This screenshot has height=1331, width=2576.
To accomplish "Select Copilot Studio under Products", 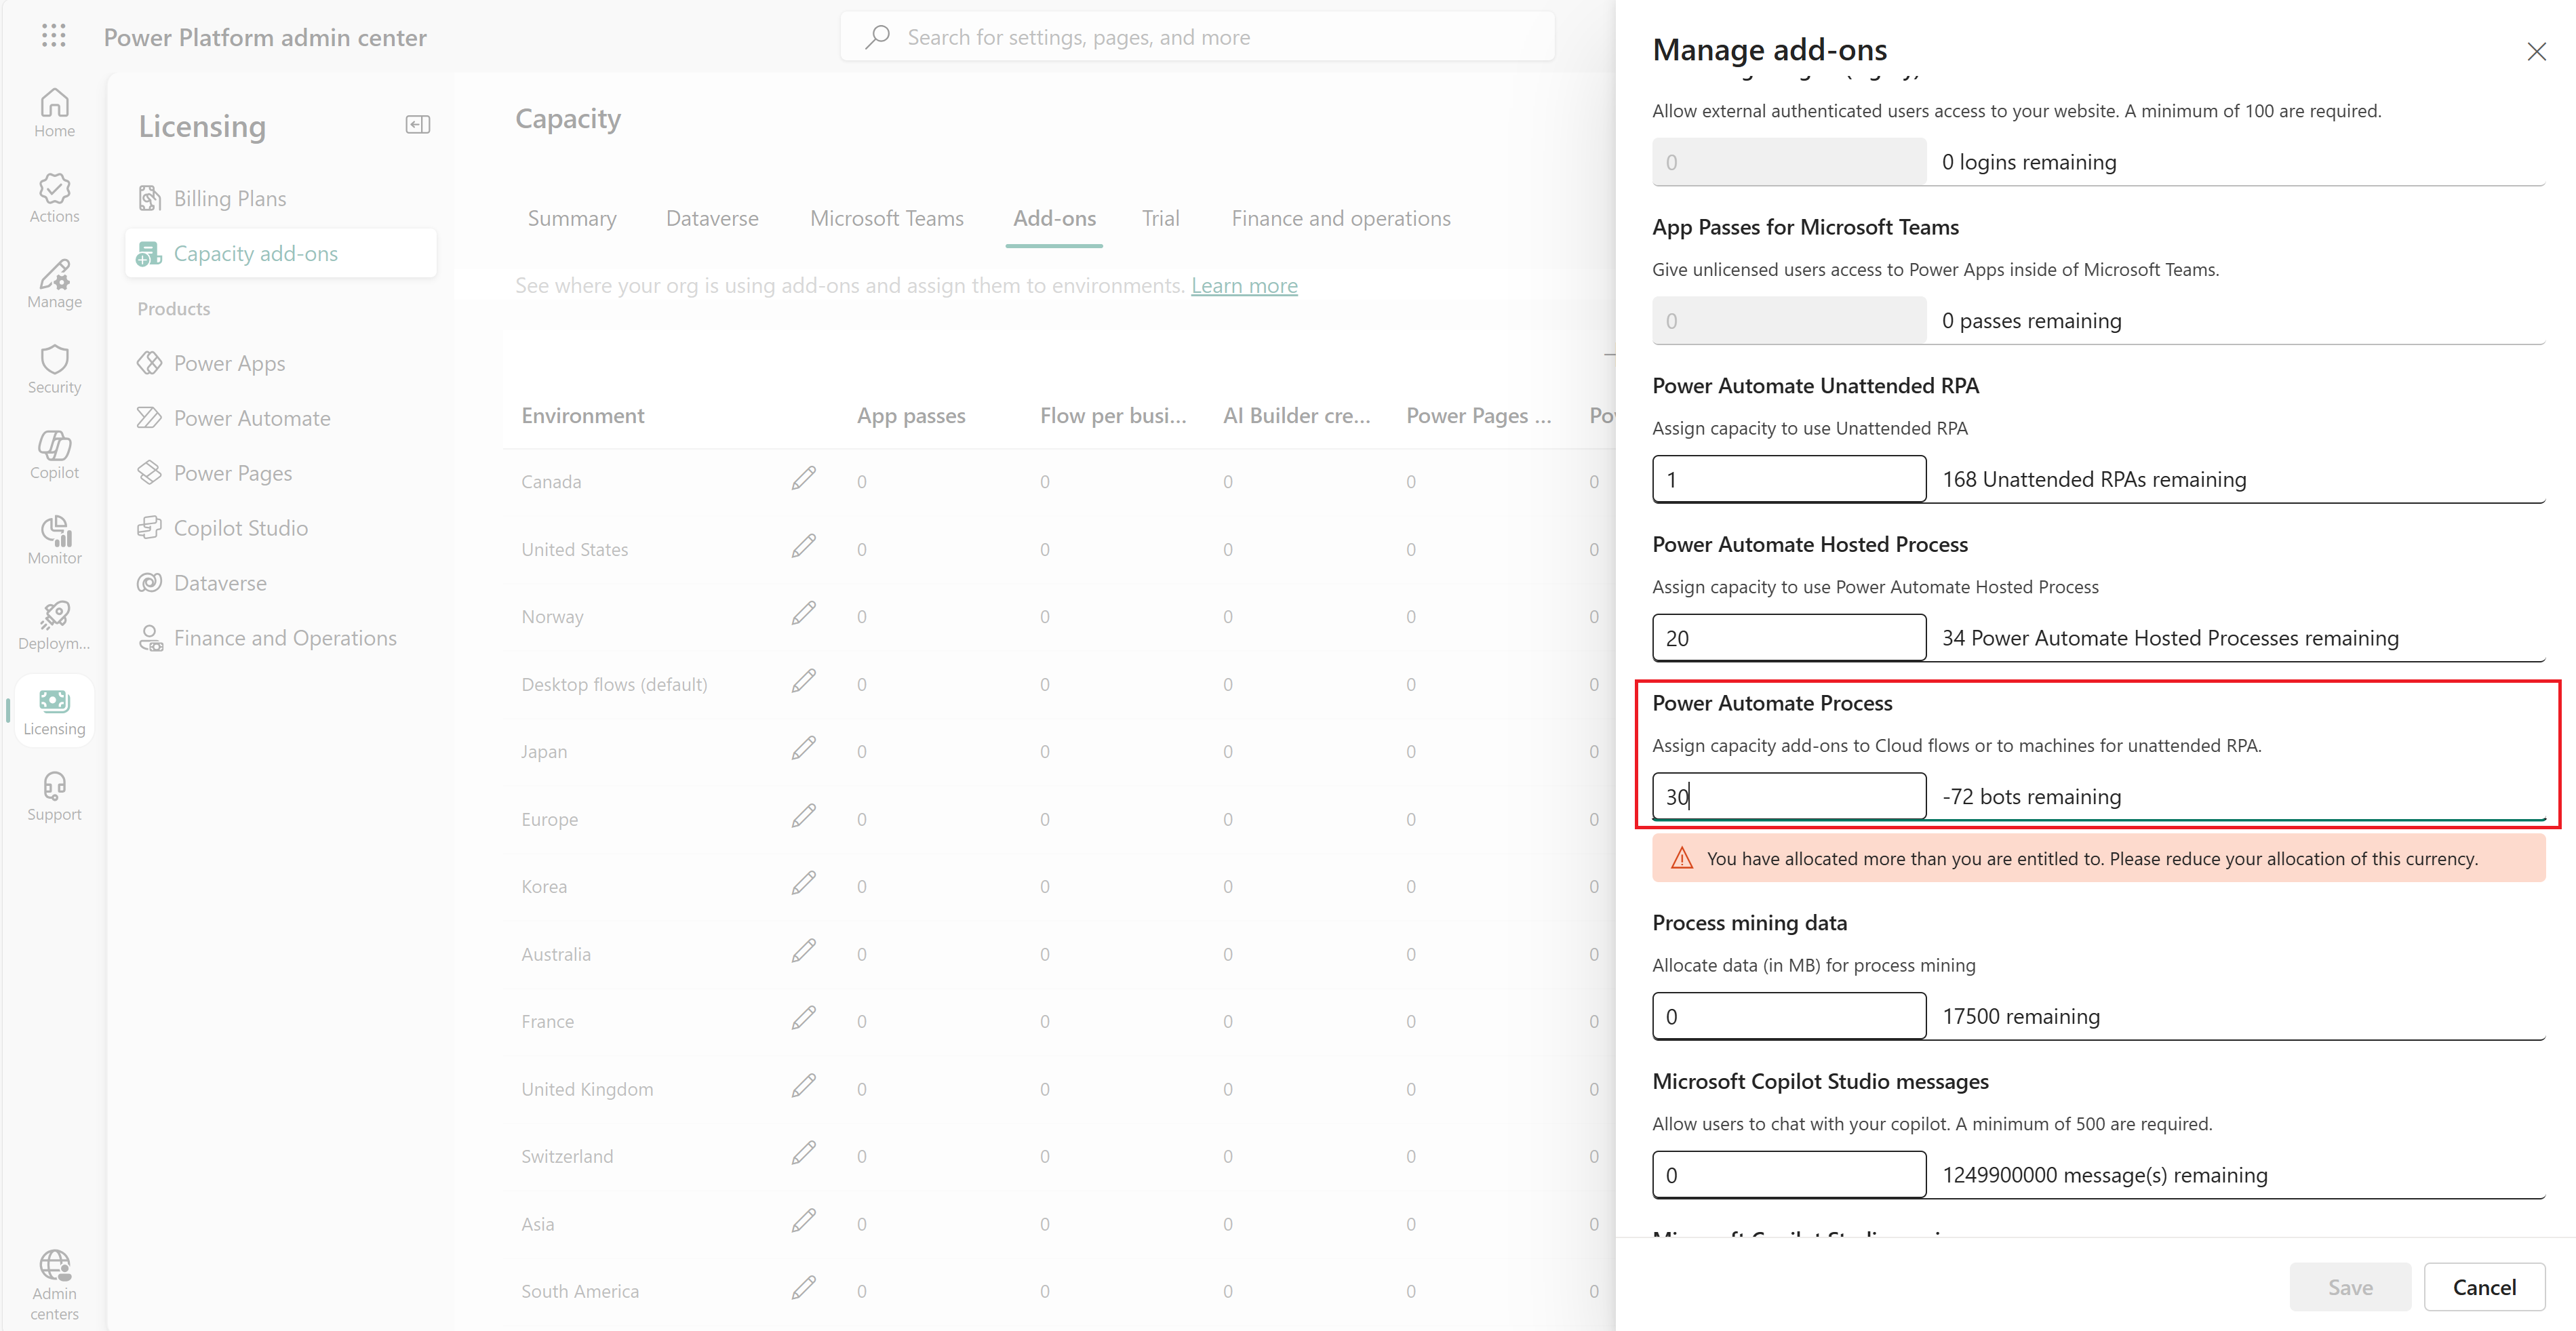I will click(x=240, y=528).
